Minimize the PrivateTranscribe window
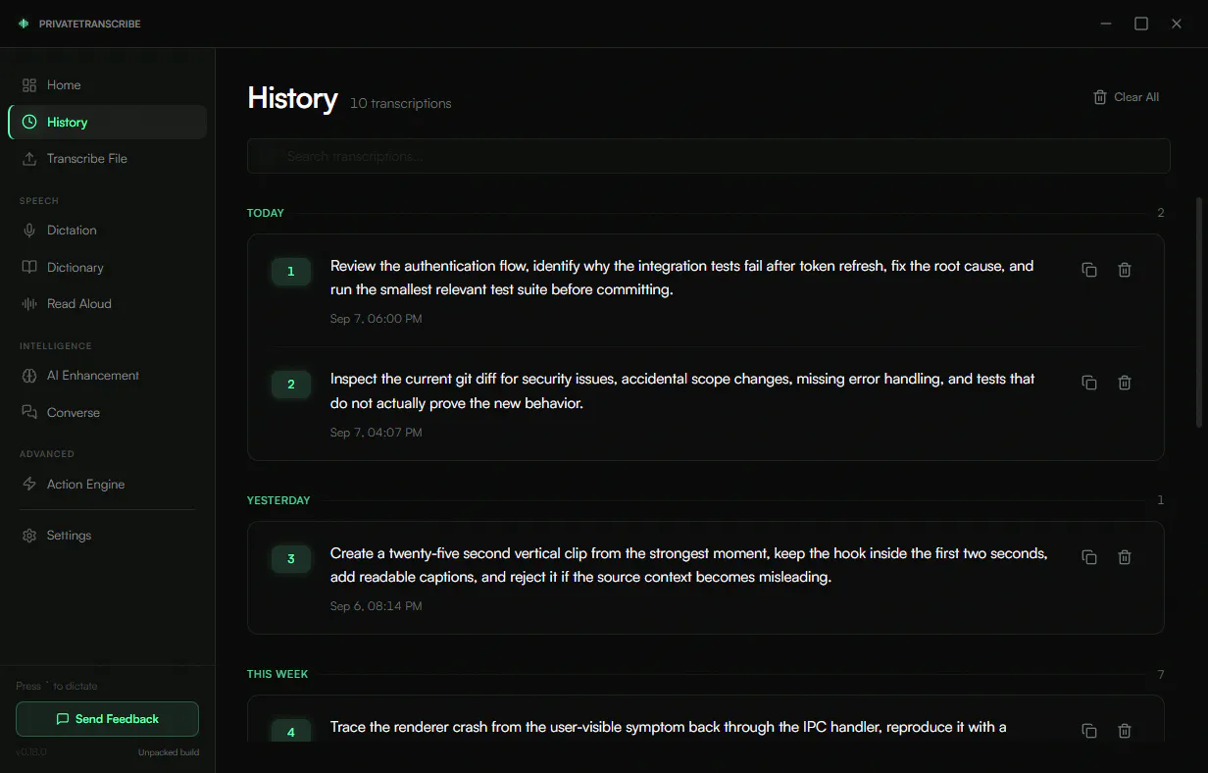1208x773 pixels. coord(1106,24)
